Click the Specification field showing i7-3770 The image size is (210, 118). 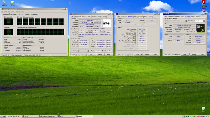pyautogui.click(x=95, y=29)
